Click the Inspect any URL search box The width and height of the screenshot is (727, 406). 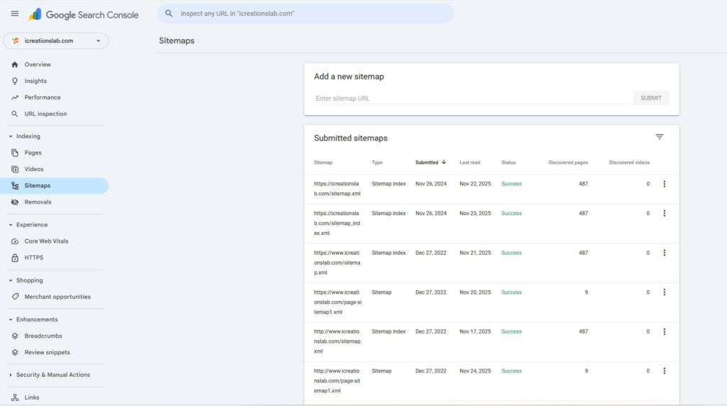click(305, 13)
